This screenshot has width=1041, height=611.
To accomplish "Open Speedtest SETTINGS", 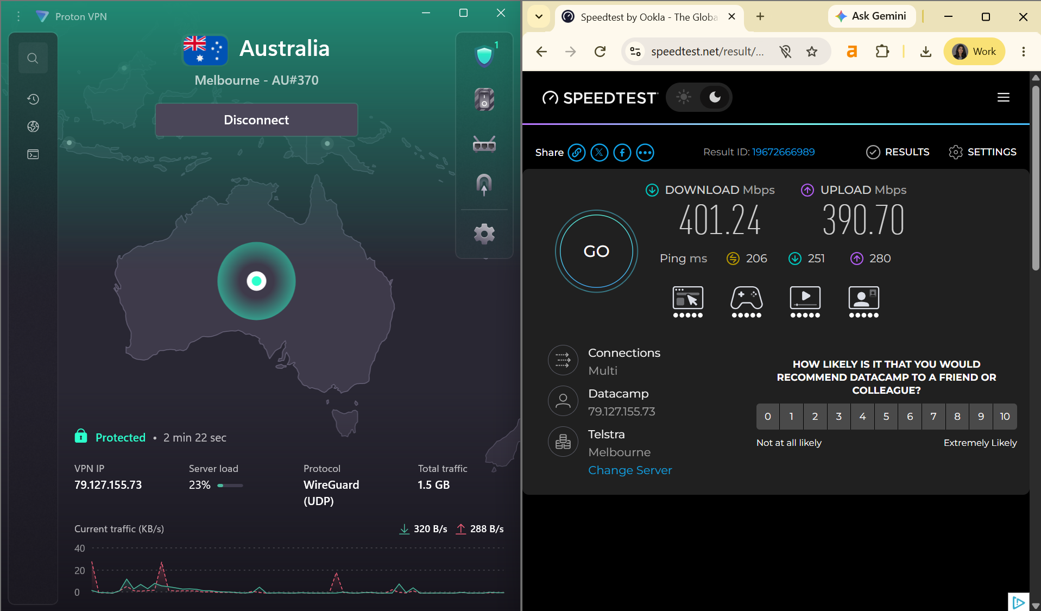I will coord(982,152).
